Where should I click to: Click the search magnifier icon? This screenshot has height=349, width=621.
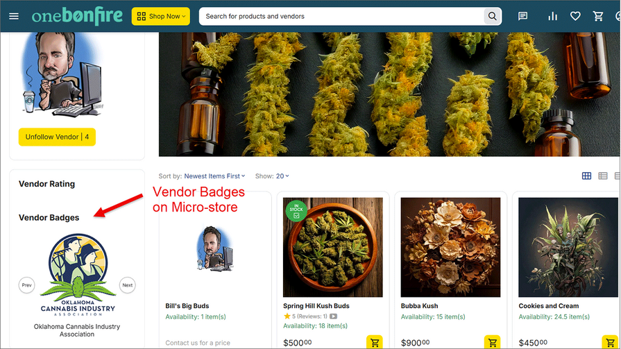pyautogui.click(x=493, y=16)
